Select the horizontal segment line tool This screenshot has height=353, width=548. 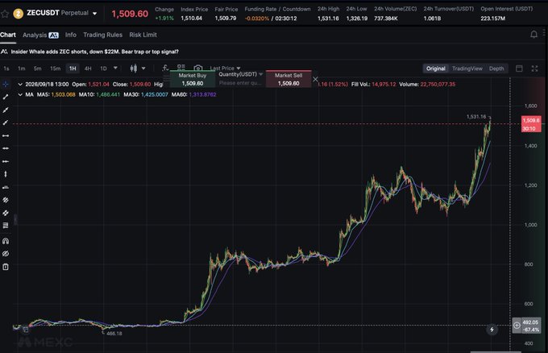[6, 135]
